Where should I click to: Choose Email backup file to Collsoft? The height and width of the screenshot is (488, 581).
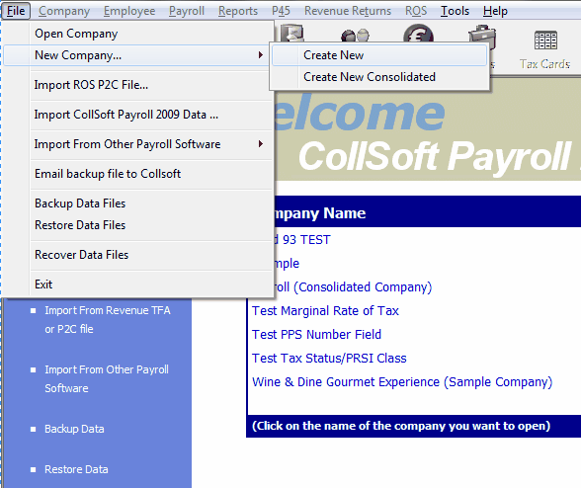[138, 174]
